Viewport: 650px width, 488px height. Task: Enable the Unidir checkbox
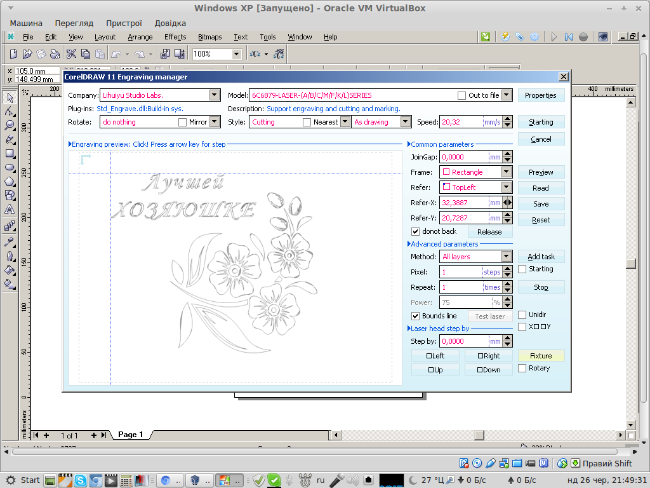tap(522, 315)
